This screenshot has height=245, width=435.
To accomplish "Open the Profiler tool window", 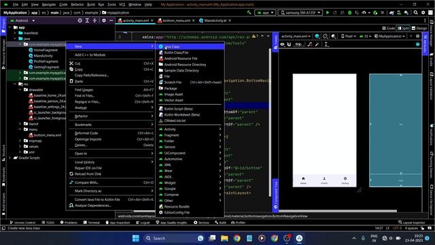I will pos(239,223).
